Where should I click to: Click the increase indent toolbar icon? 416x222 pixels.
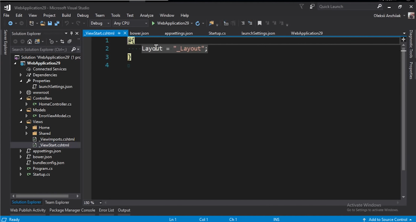pyautogui.click(x=250, y=23)
